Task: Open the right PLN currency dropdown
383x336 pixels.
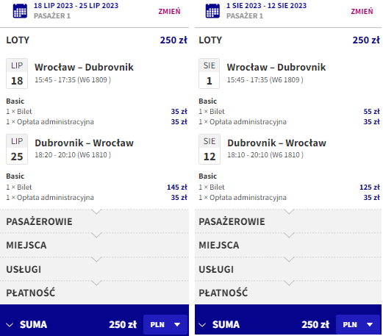Action: click(358, 325)
